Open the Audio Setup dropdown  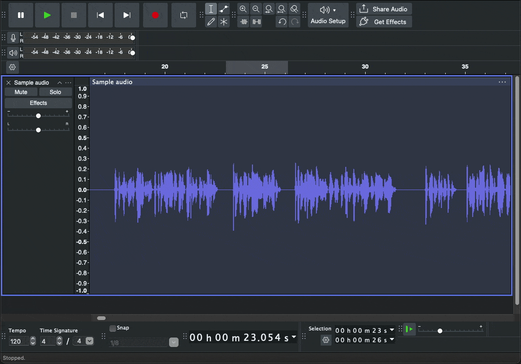[x=328, y=15]
